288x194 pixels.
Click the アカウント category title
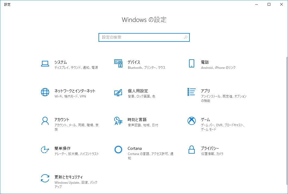click(x=62, y=120)
